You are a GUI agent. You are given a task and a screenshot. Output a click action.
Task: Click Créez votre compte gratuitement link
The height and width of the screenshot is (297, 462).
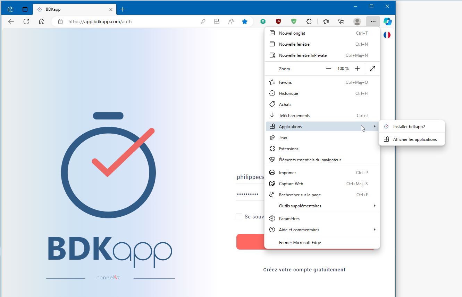[x=304, y=270]
